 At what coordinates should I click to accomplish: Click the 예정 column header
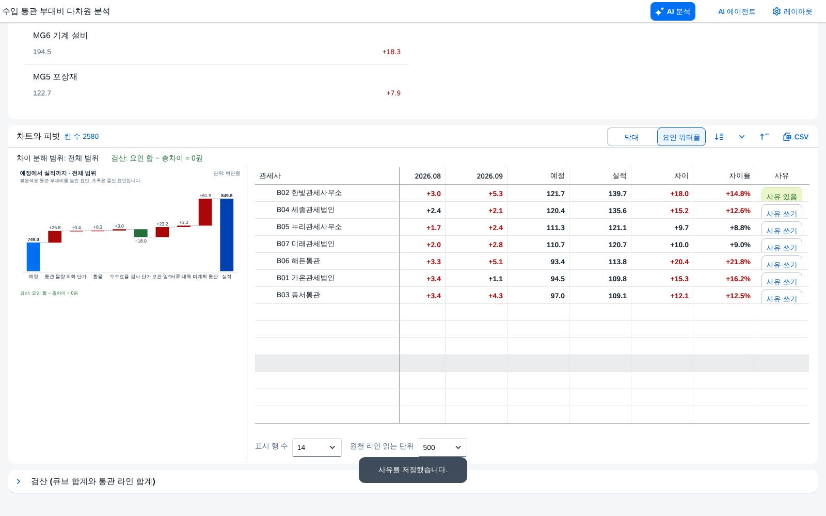538,176
